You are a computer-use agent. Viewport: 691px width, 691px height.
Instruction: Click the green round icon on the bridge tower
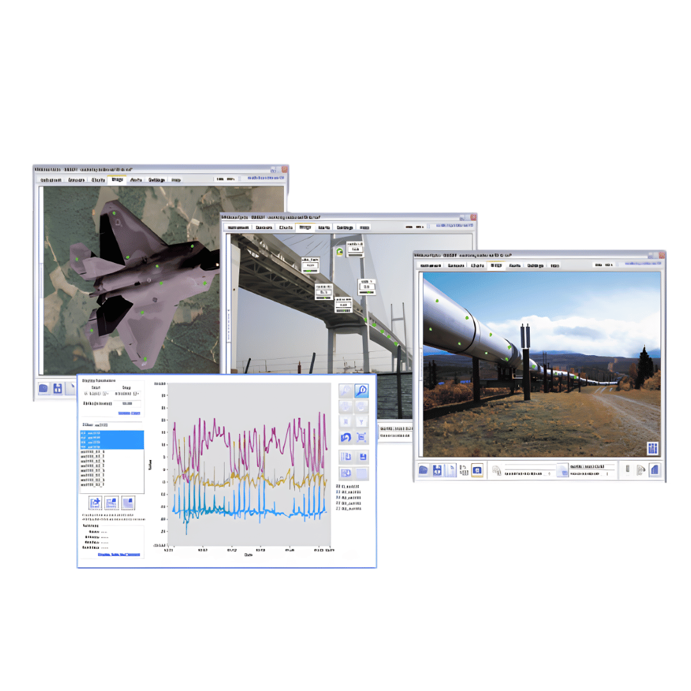(339, 251)
